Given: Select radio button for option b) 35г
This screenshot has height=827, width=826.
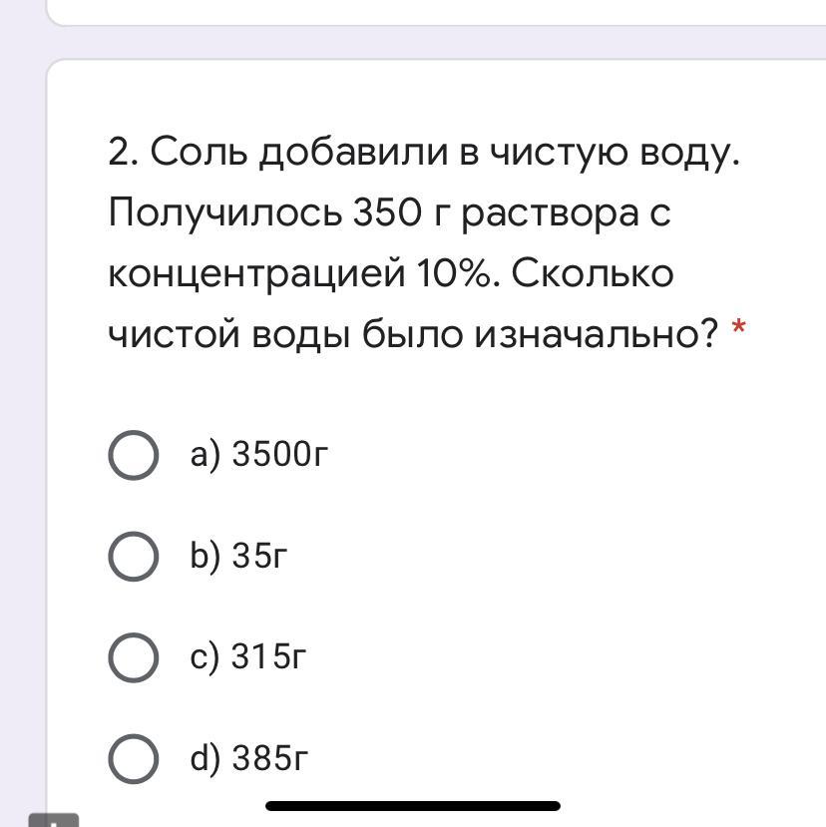Looking at the screenshot, I should [x=133, y=557].
